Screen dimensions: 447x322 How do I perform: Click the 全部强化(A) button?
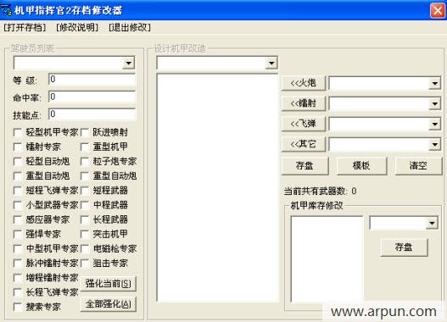(109, 304)
